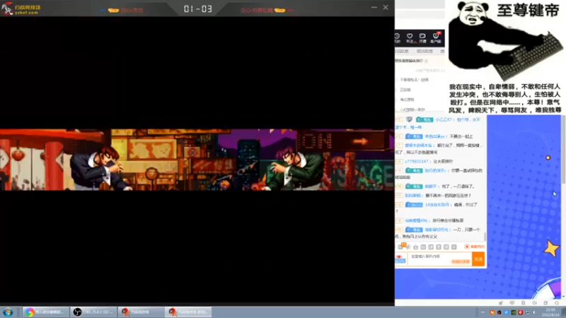This screenshot has width=566, height=318.
Task: Click the first orange icon in the system tray
Action: 492,312
